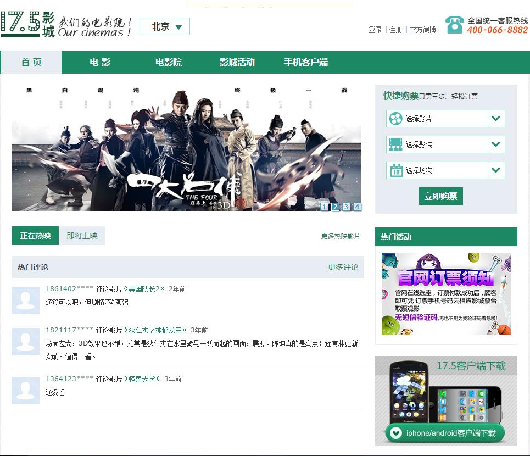Viewport: 530px width, 456px height.
Task: Click the comment text 还没看
Action: tap(55, 392)
